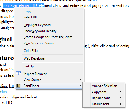Expand ColorZilla submenu arrow
Screen dimensions: 130x110
tap(80, 50)
